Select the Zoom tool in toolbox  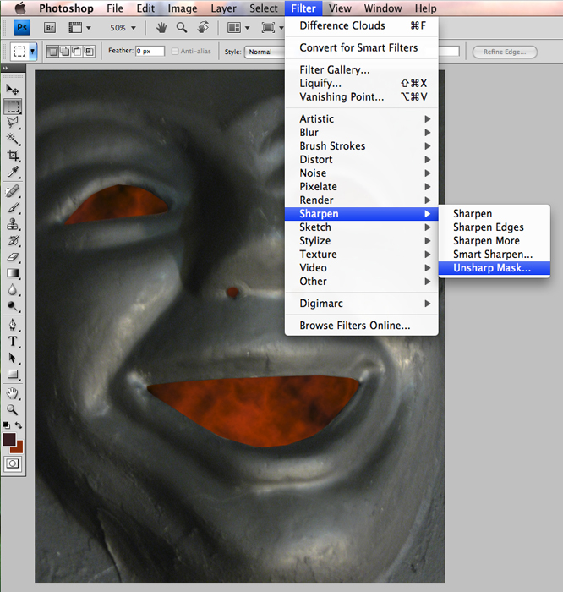pyautogui.click(x=13, y=409)
